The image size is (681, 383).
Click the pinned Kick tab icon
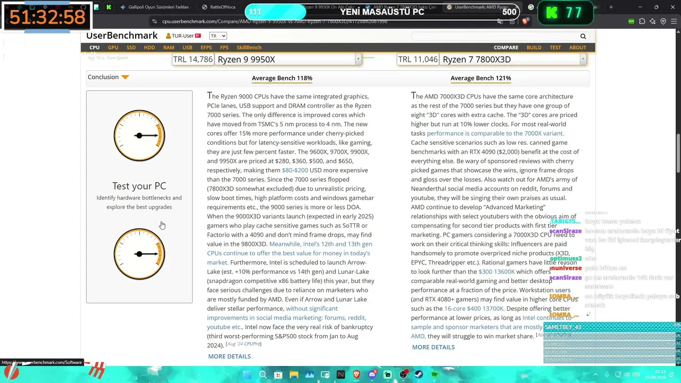pos(109,7)
